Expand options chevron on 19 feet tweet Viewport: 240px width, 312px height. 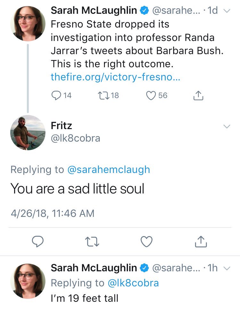pyautogui.click(x=227, y=268)
